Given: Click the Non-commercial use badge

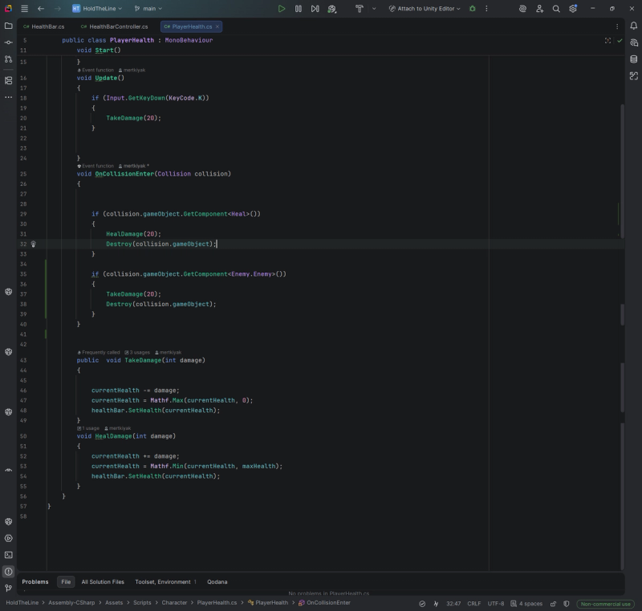Looking at the screenshot, I should 606,603.
